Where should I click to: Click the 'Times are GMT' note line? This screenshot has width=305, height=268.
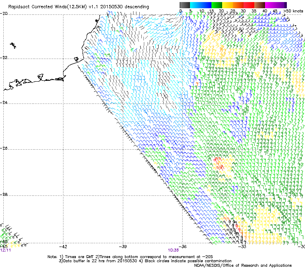click(x=130, y=257)
